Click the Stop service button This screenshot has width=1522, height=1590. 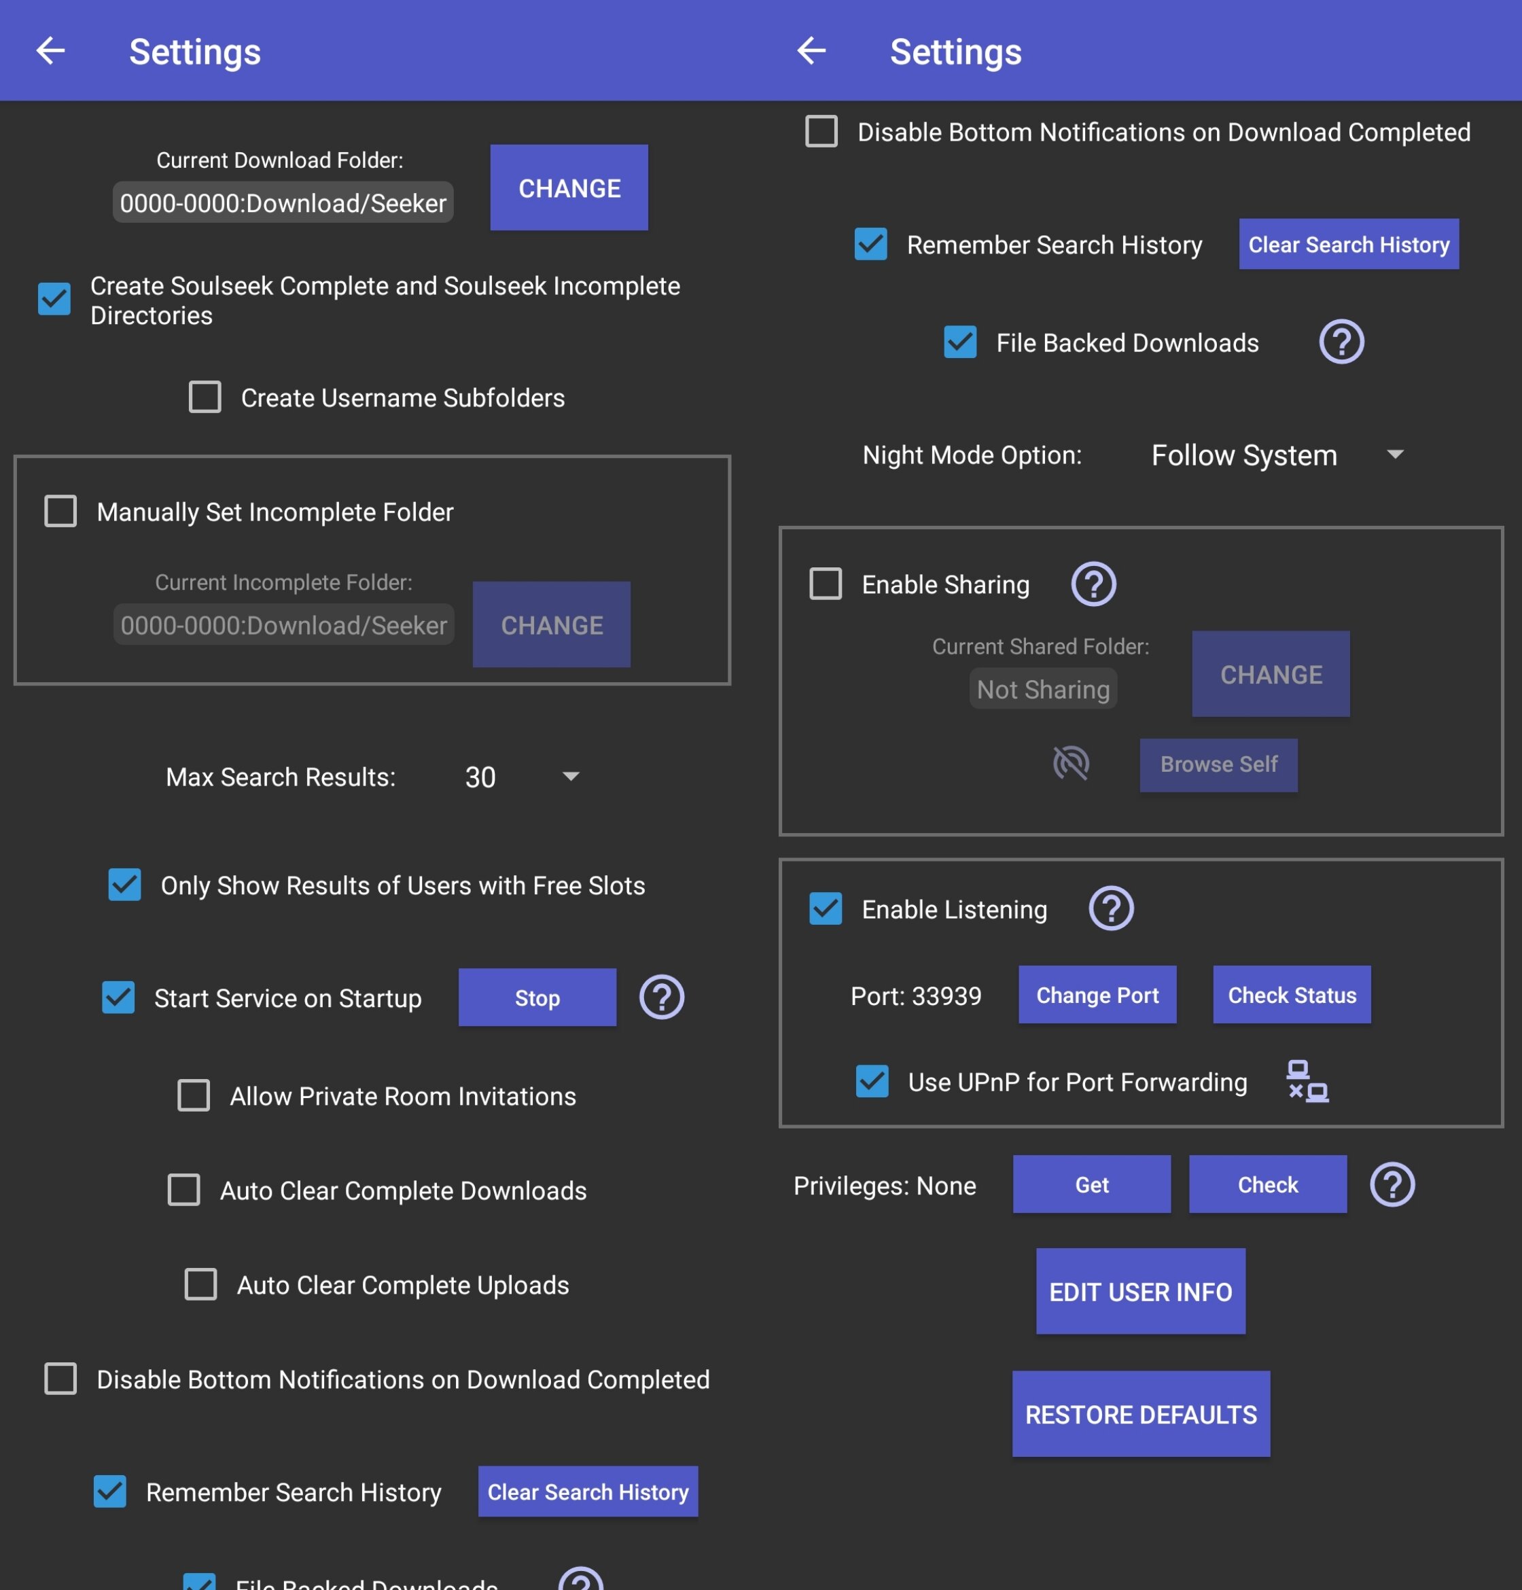click(537, 997)
